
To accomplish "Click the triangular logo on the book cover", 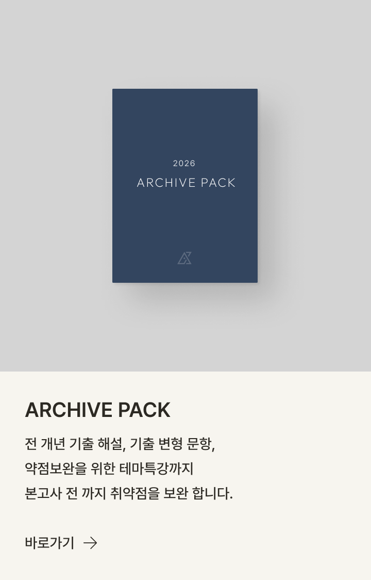I will [x=184, y=258].
